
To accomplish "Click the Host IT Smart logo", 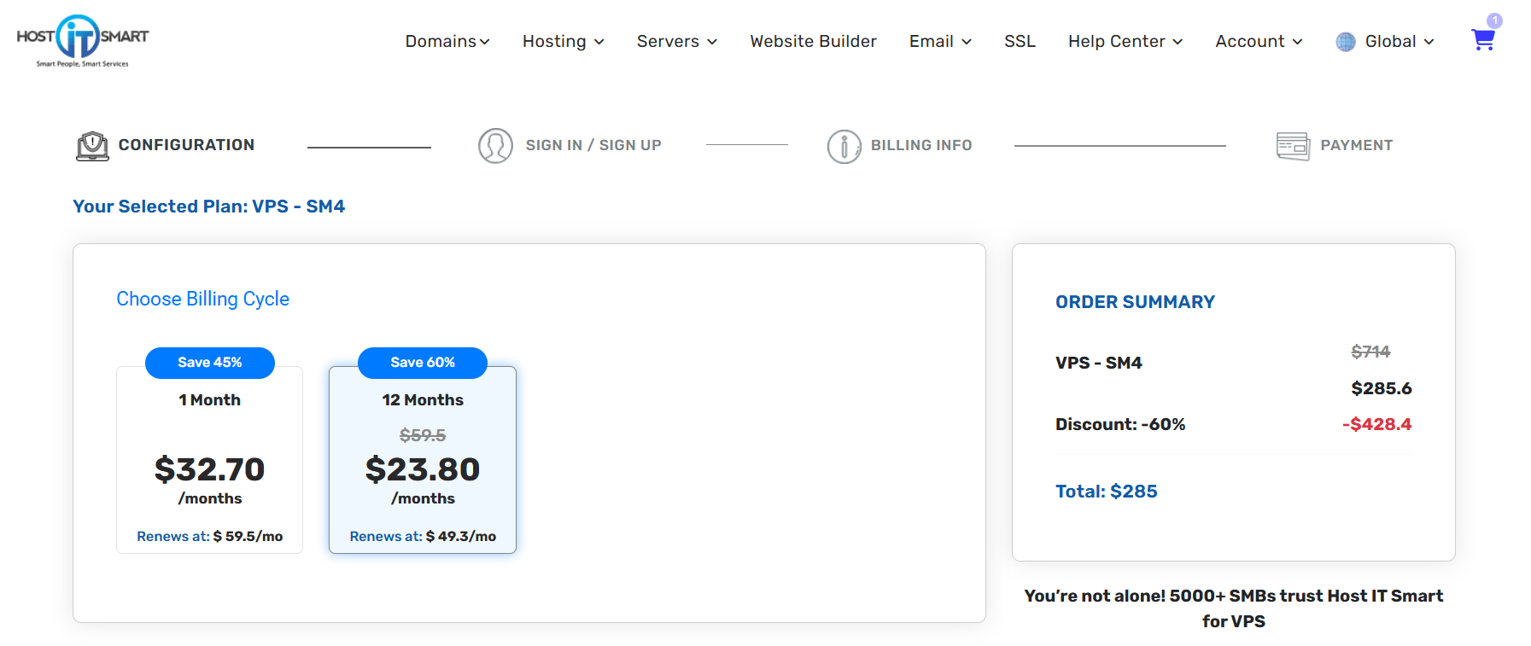I will 82,40.
